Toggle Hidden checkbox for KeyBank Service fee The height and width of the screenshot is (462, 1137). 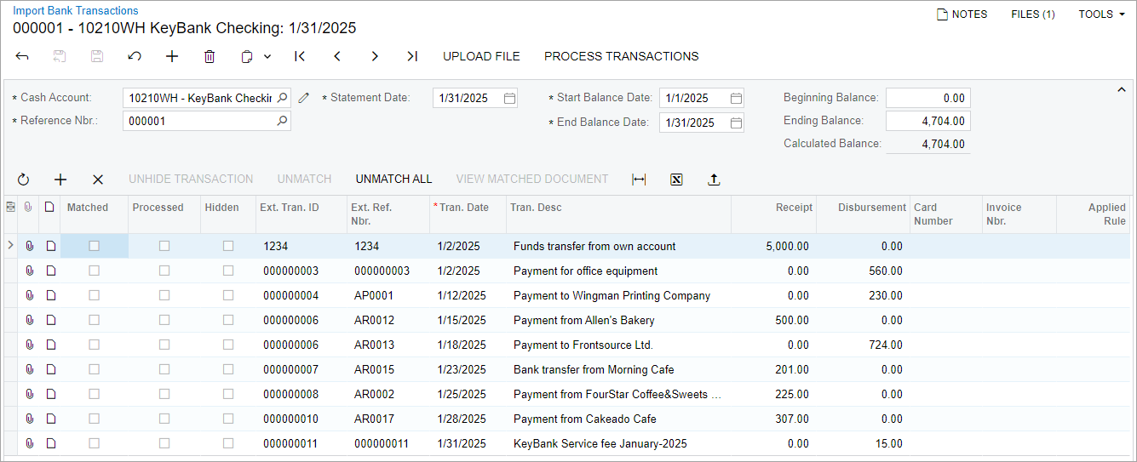(228, 443)
